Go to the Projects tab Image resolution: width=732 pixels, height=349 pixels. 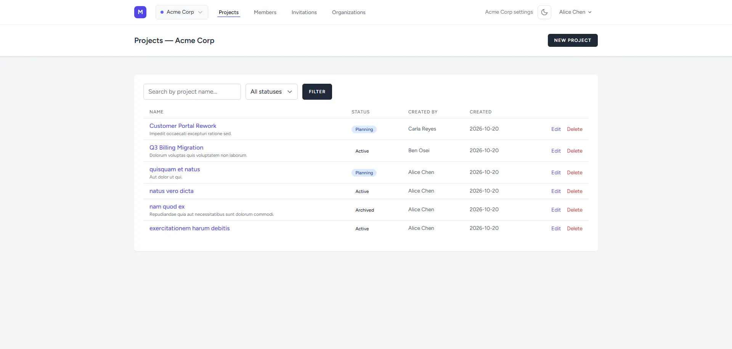pos(229,12)
